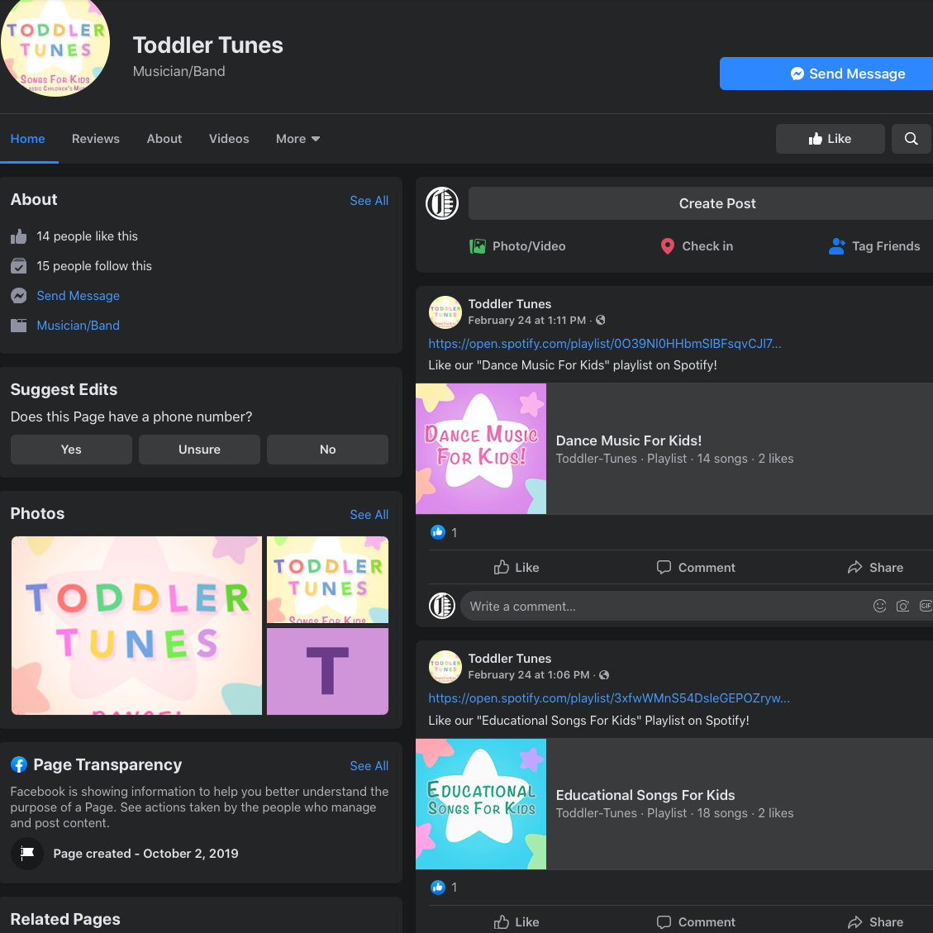Click the Check in location pin
This screenshot has height=933, width=933.
click(x=668, y=246)
